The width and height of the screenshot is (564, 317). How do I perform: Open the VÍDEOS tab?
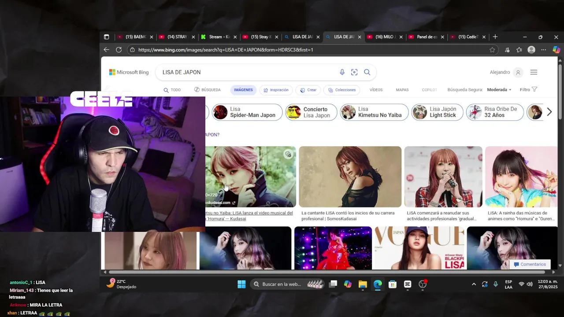376,90
